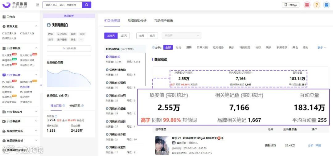
Task: Expand the 商品投放分析 sidebar section
Action: point(36,140)
